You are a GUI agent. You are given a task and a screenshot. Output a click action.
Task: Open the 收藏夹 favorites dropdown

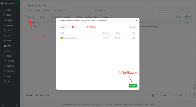point(68,17)
